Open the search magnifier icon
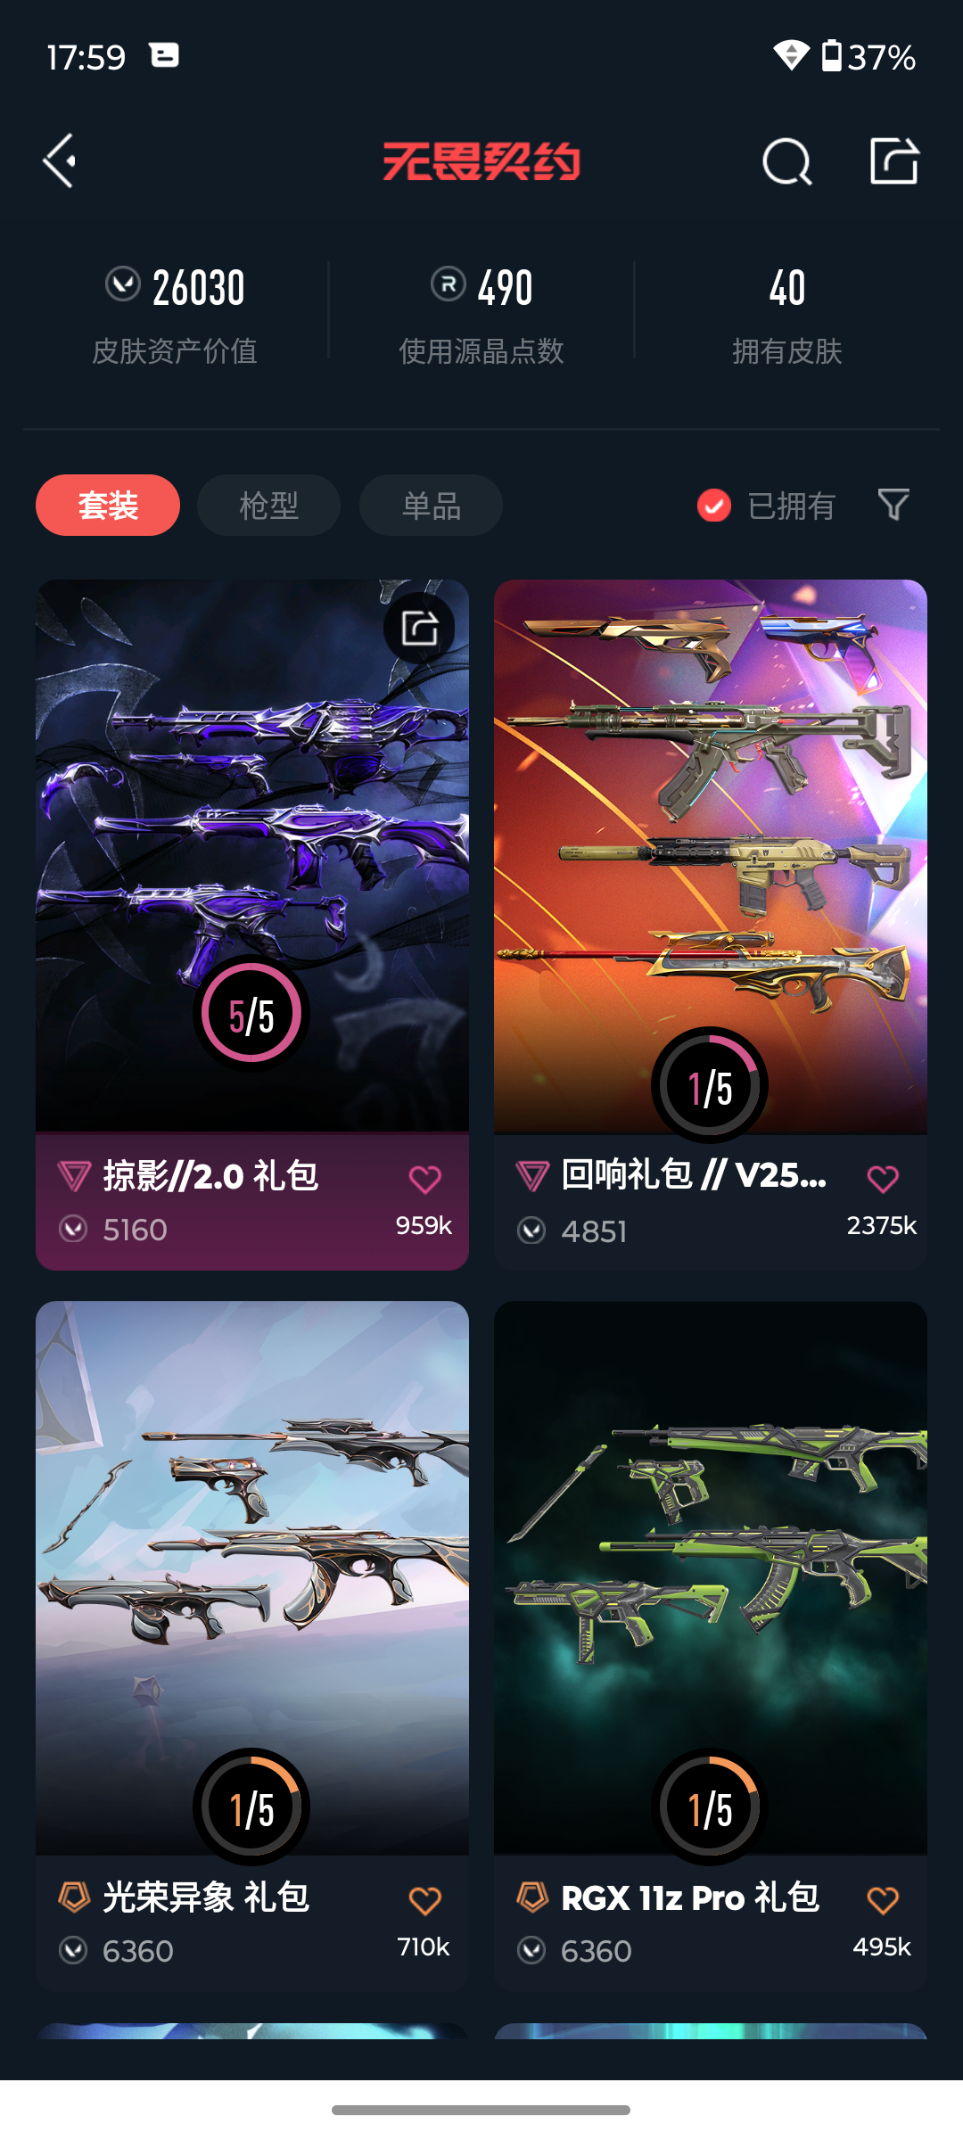 coord(787,162)
